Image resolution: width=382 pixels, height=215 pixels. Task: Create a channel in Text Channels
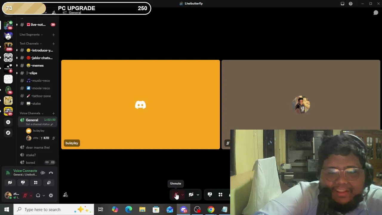[x=53, y=44]
